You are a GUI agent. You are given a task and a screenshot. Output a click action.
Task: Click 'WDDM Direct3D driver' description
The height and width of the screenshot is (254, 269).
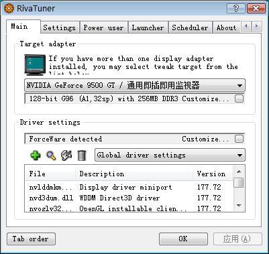point(119,198)
